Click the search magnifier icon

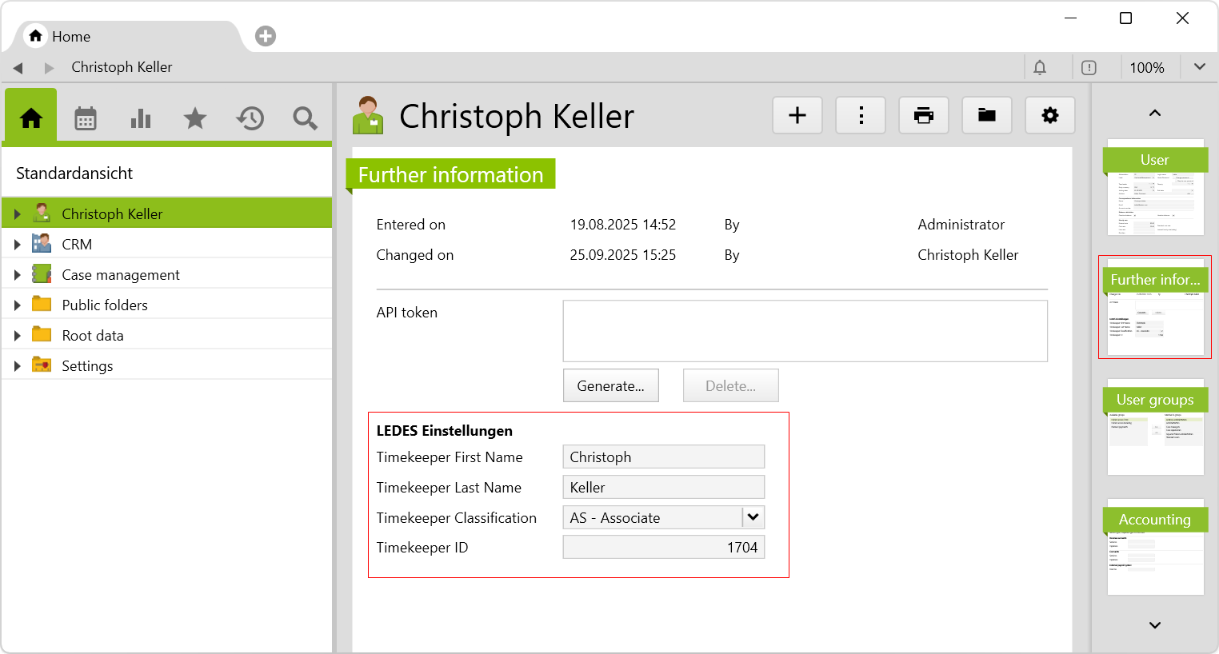pyautogui.click(x=305, y=118)
